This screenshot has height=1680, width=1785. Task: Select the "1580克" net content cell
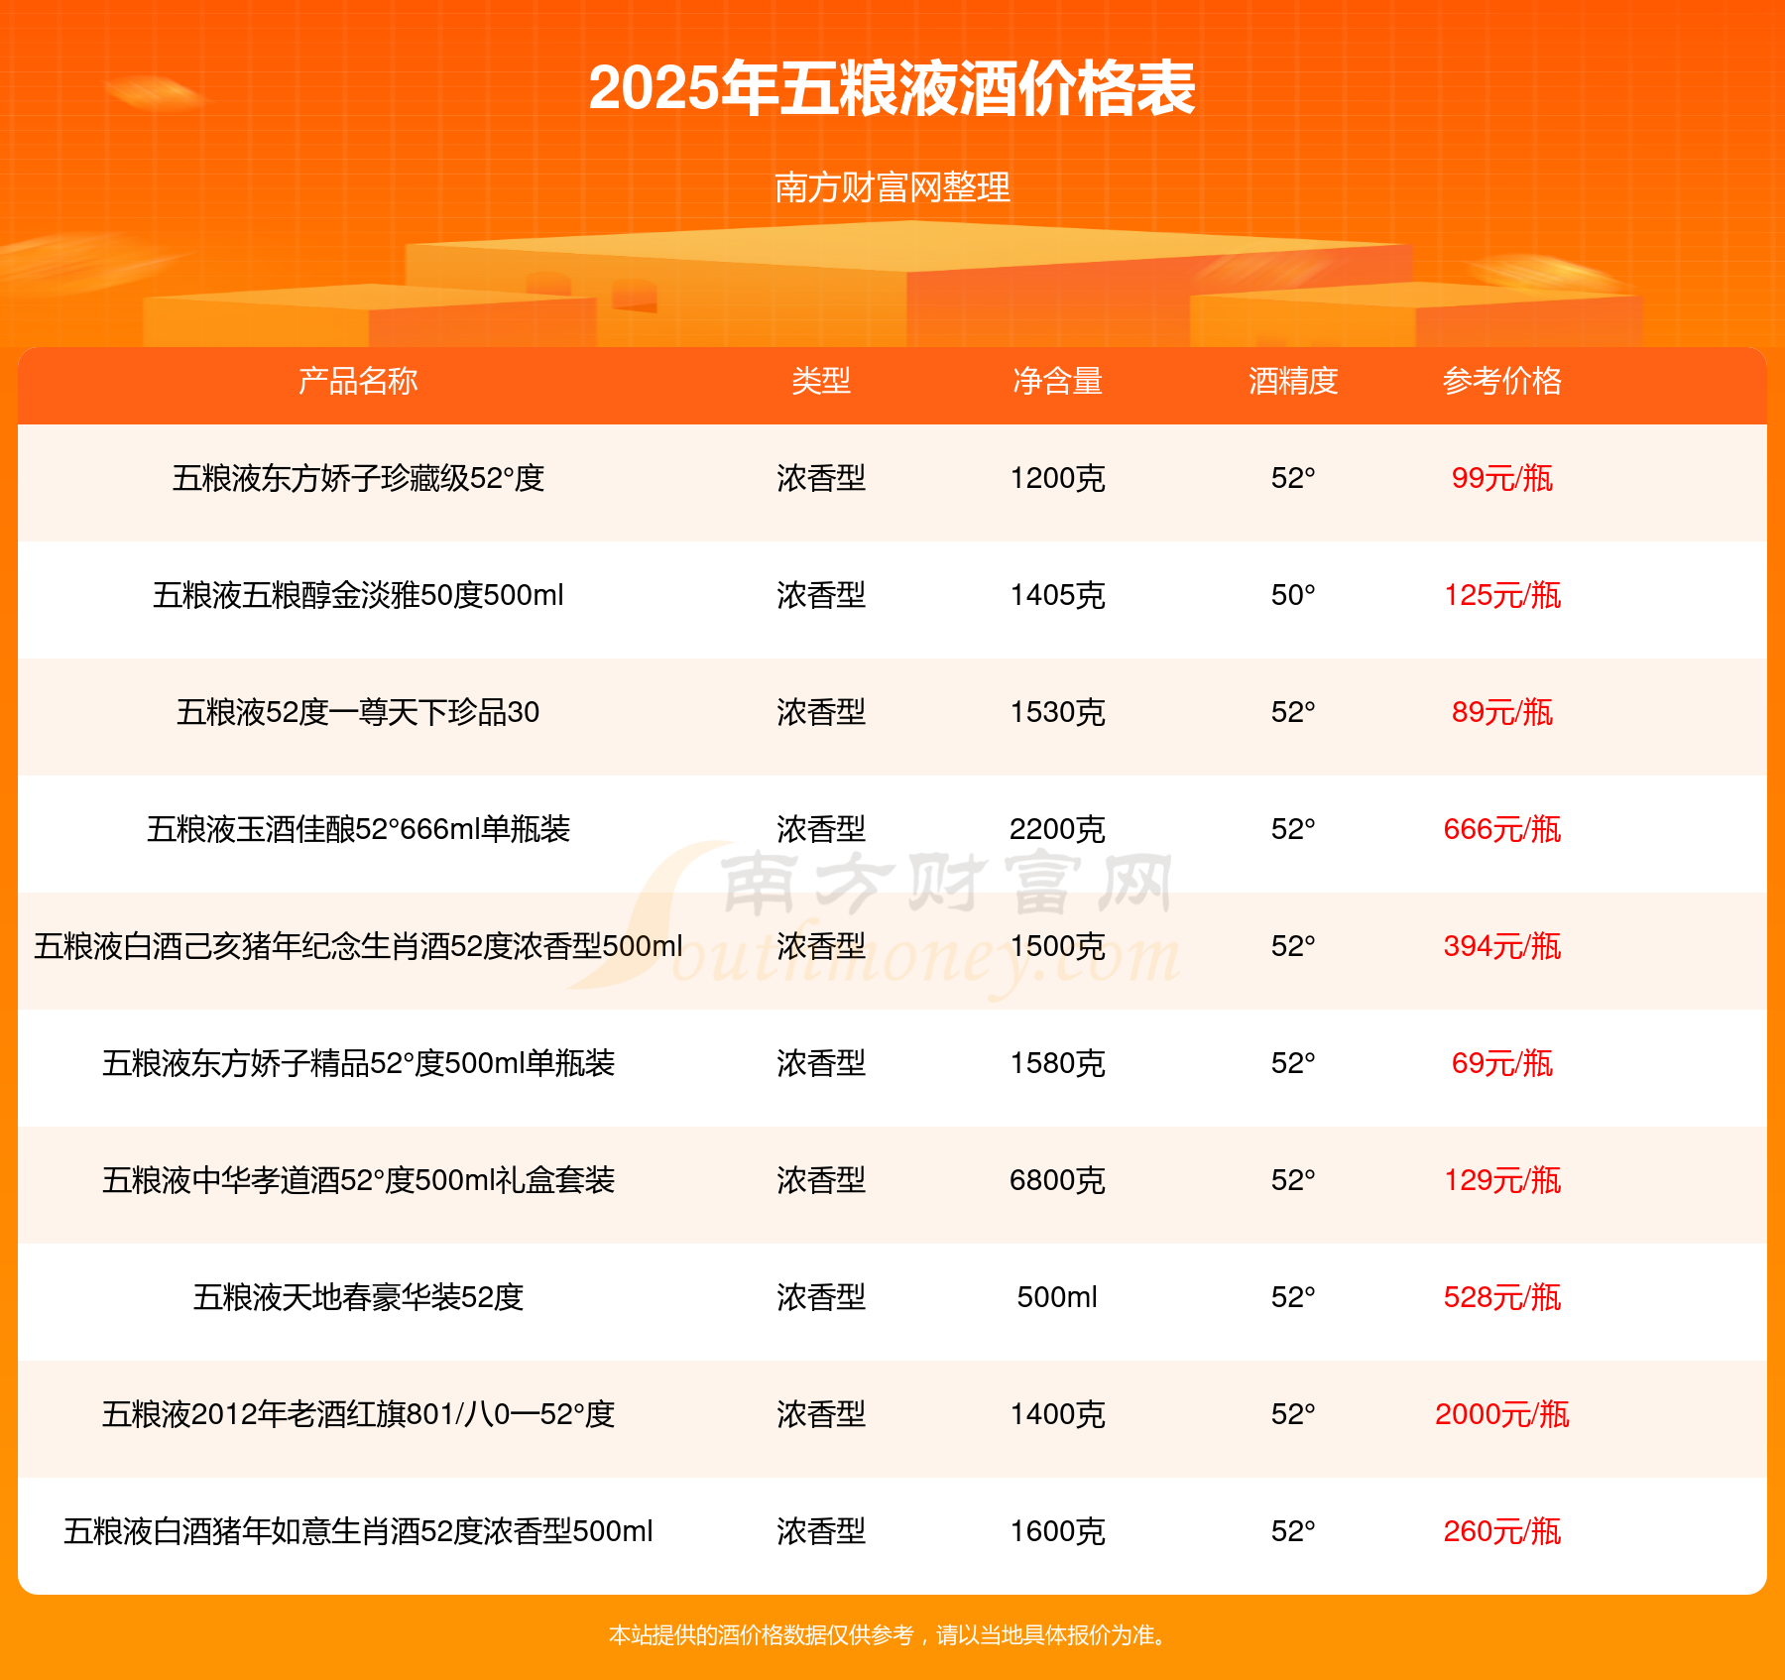(x=1057, y=1063)
